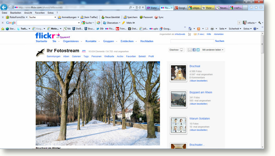Click the RoboForm Passwort icon

(141, 17)
